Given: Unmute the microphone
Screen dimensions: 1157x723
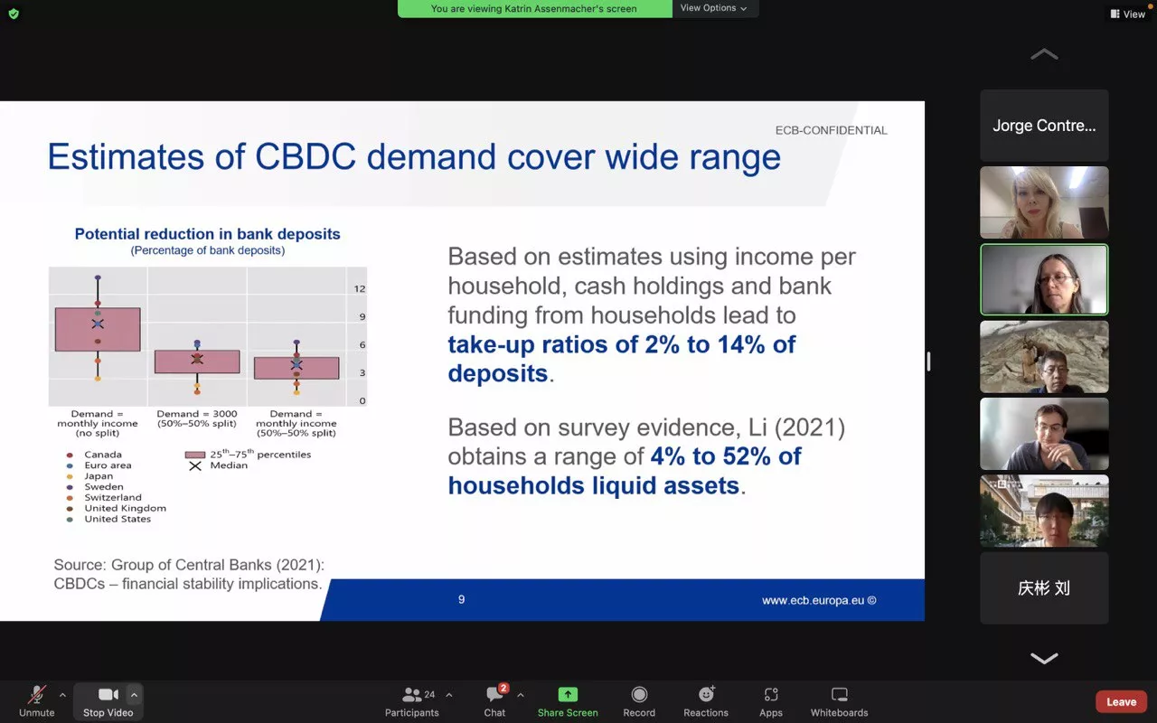Looking at the screenshot, I should point(37,700).
